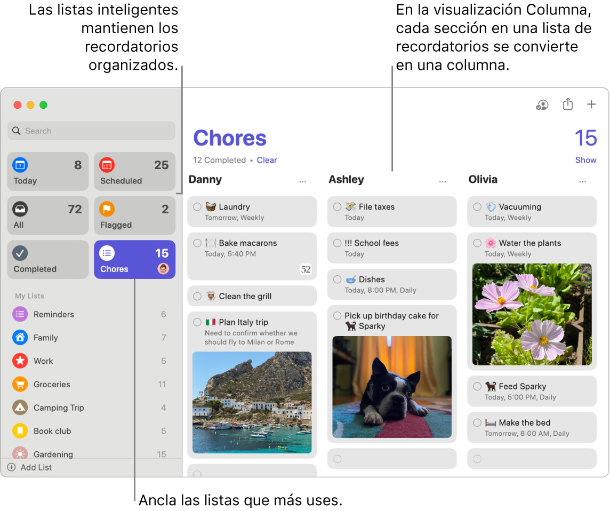Complete the Vacuuming reminder
Image resolution: width=610 pixels, height=511 pixels.
[x=477, y=206]
